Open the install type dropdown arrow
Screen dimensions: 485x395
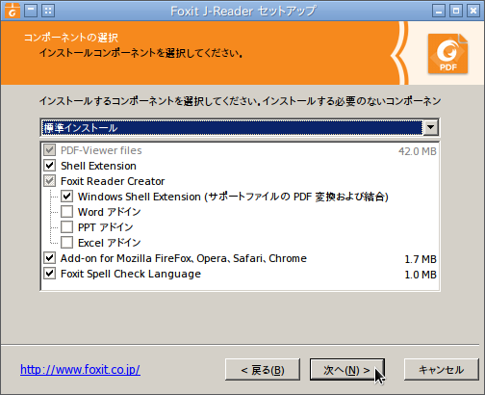430,127
